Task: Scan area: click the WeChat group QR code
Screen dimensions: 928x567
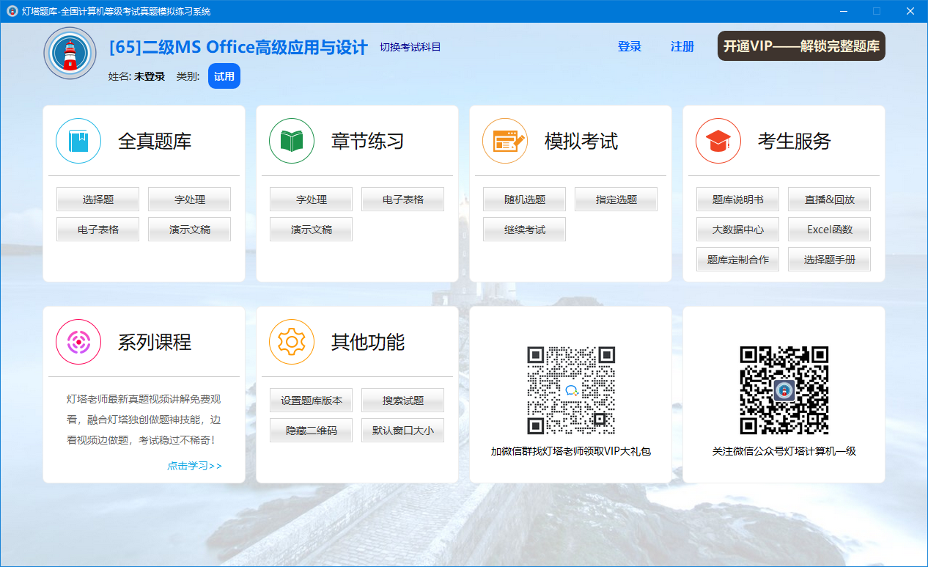Action: [x=571, y=389]
